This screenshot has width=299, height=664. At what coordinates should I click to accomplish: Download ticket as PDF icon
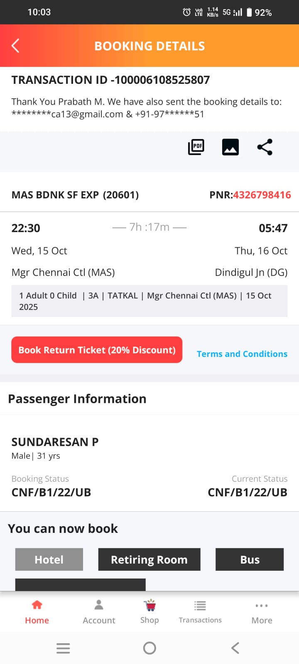[196, 147]
